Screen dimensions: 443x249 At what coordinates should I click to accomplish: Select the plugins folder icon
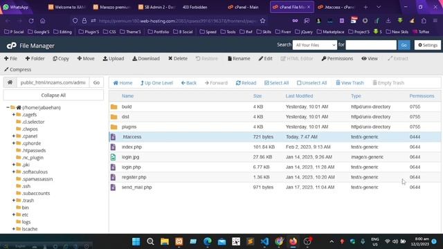tap(114, 127)
